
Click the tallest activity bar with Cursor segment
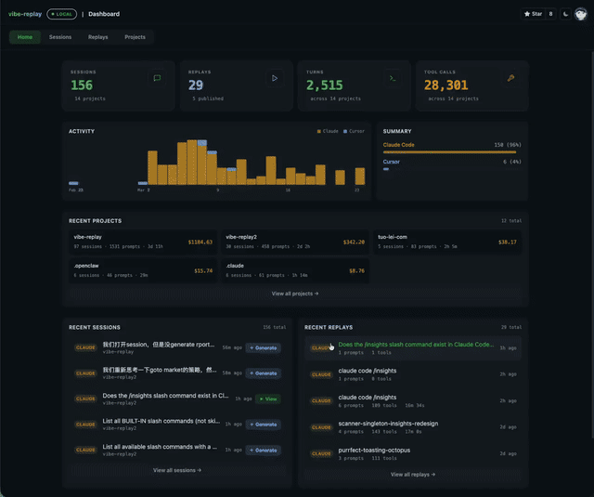point(202,163)
